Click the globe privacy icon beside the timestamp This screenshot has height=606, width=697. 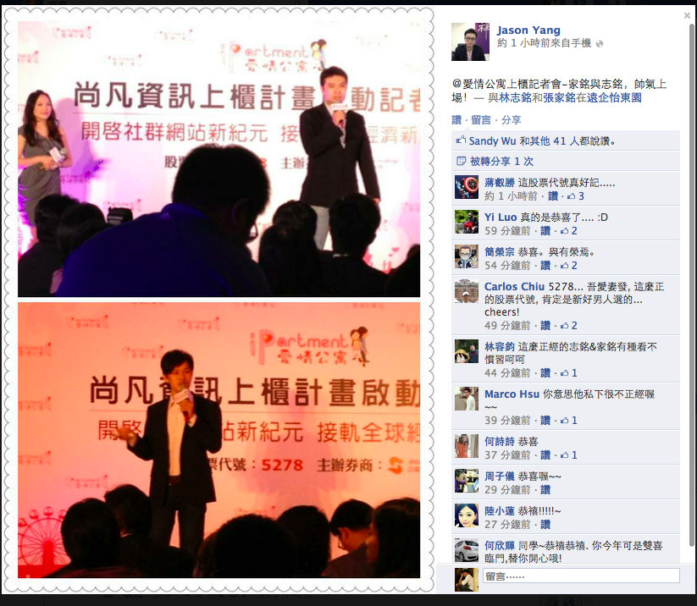coord(600,44)
